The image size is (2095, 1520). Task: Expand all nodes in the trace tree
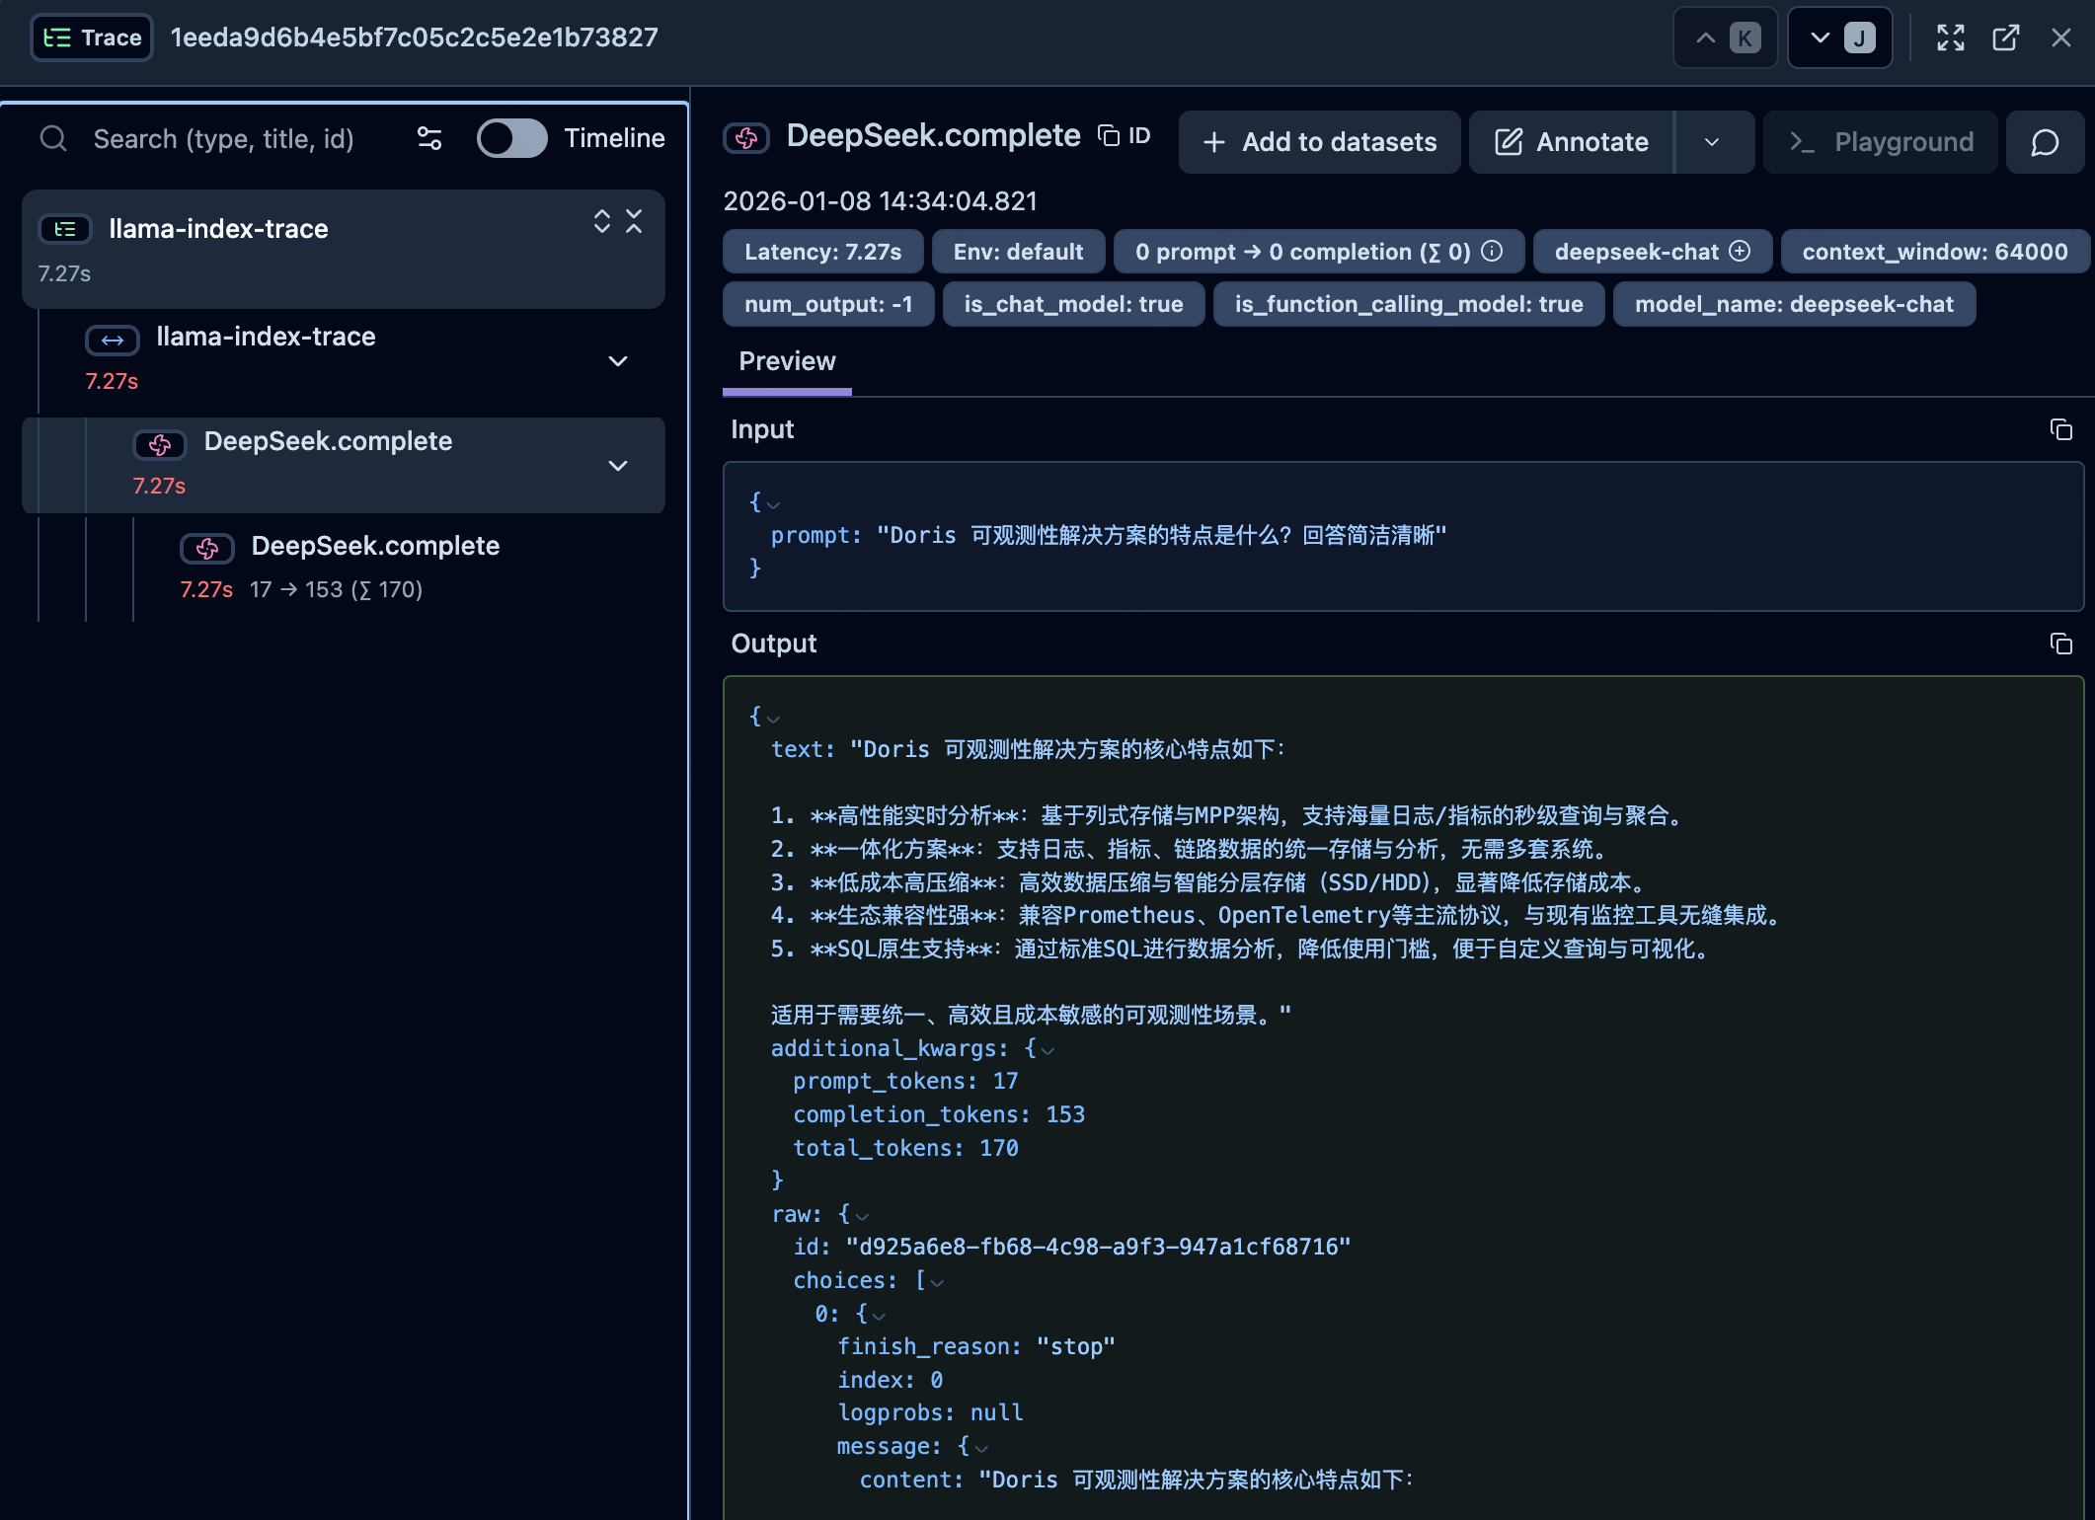point(602,221)
